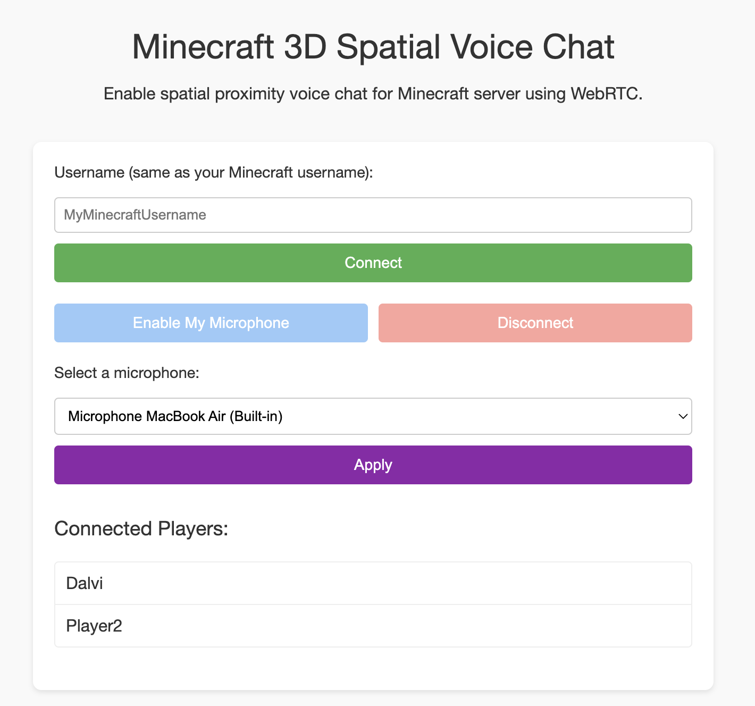The width and height of the screenshot is (755, 706).
Task: Enable My Microphone
Action: click(x=211, y=323)
